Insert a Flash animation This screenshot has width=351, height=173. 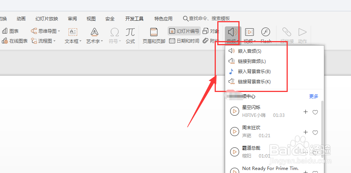[x=266, y=36]
